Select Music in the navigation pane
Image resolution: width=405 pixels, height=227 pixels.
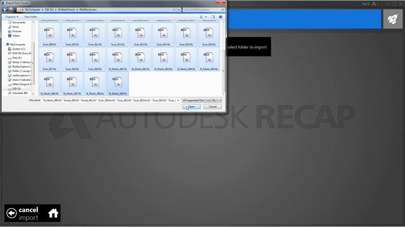coord(15,26)
